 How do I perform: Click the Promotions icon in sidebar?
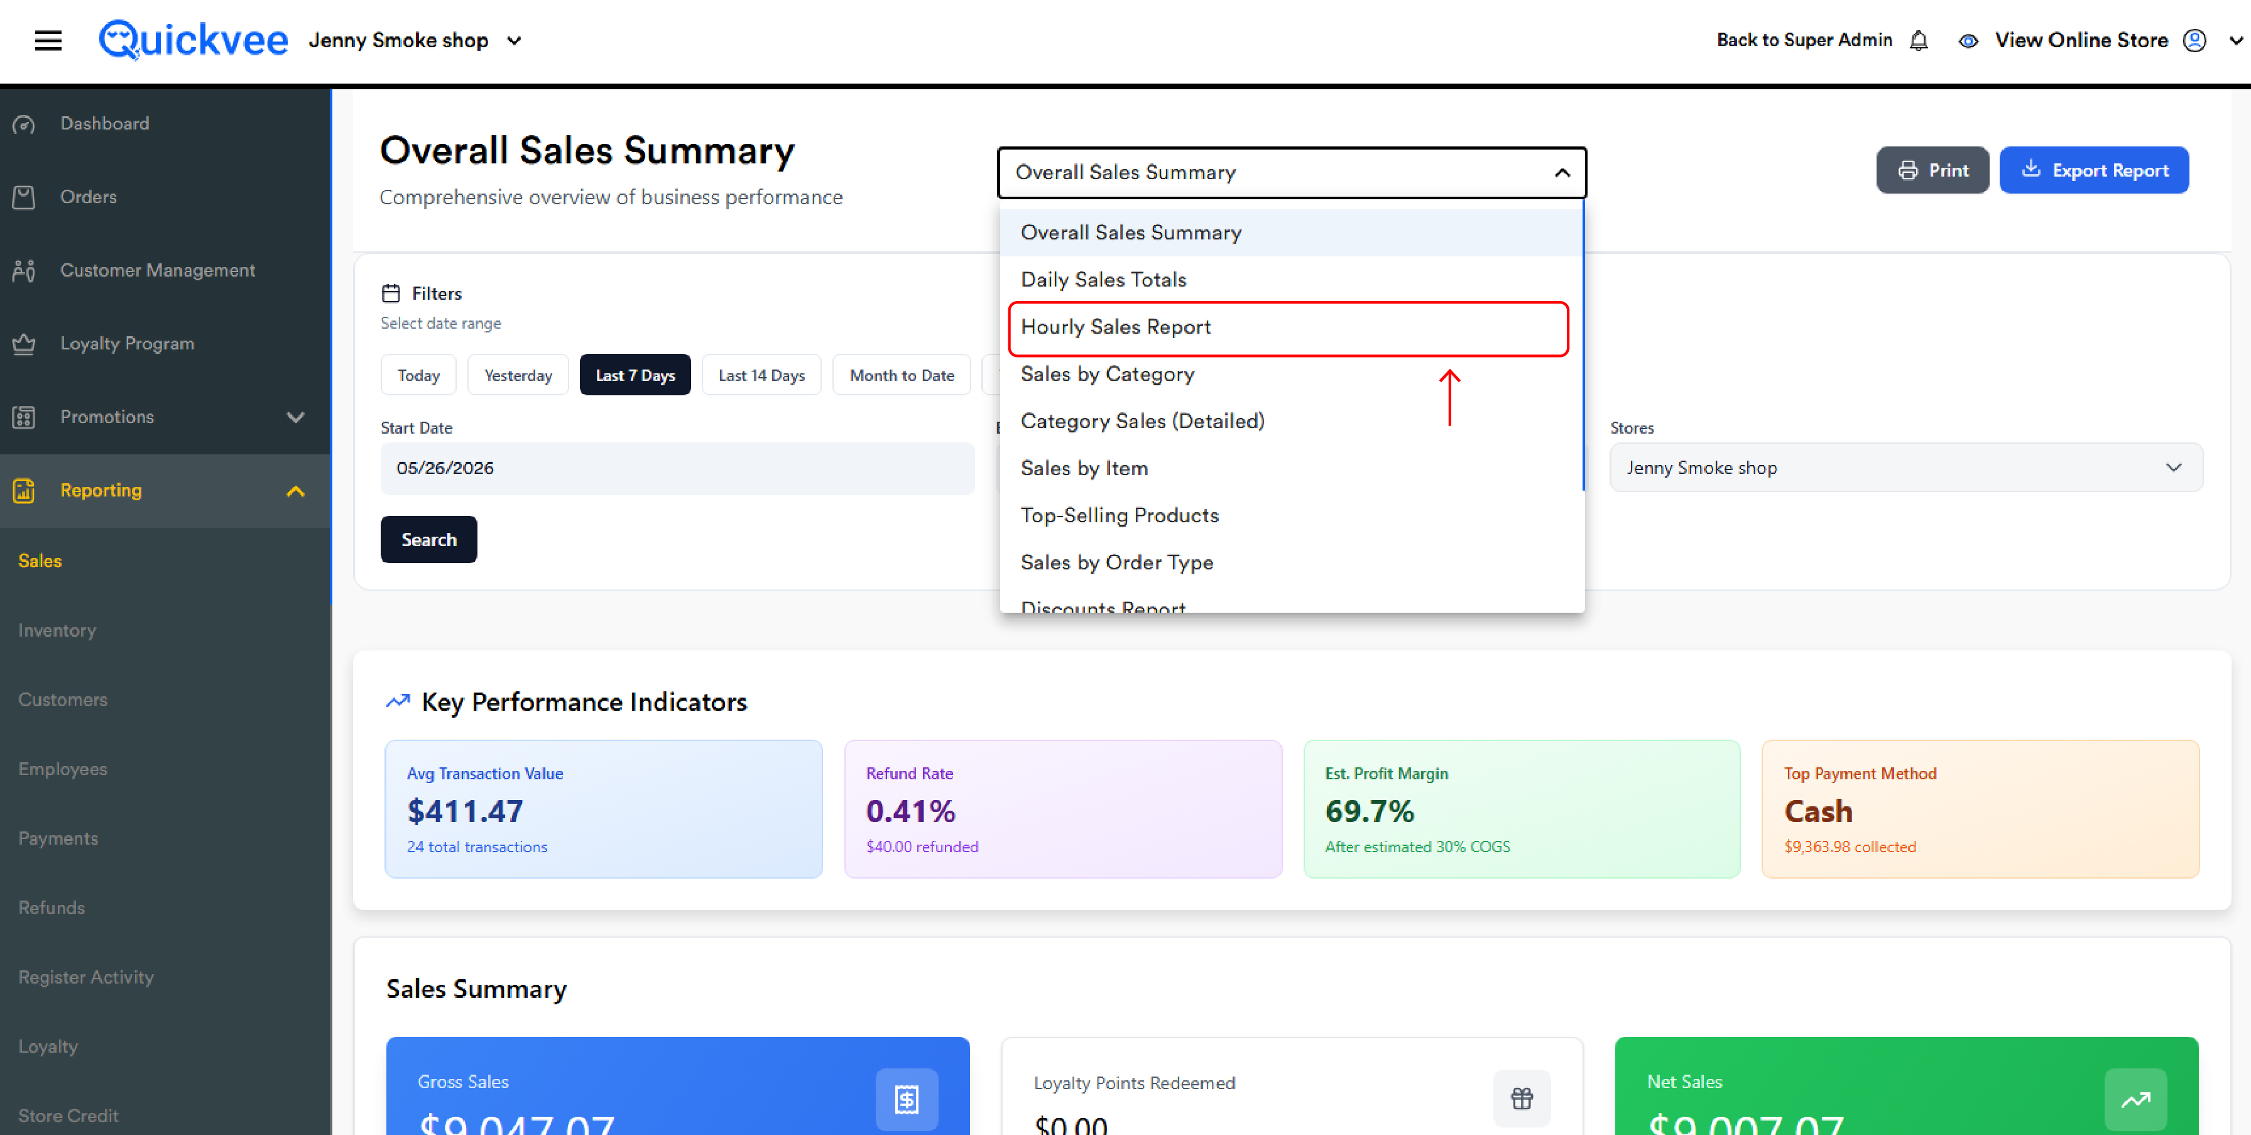(25, 417)
